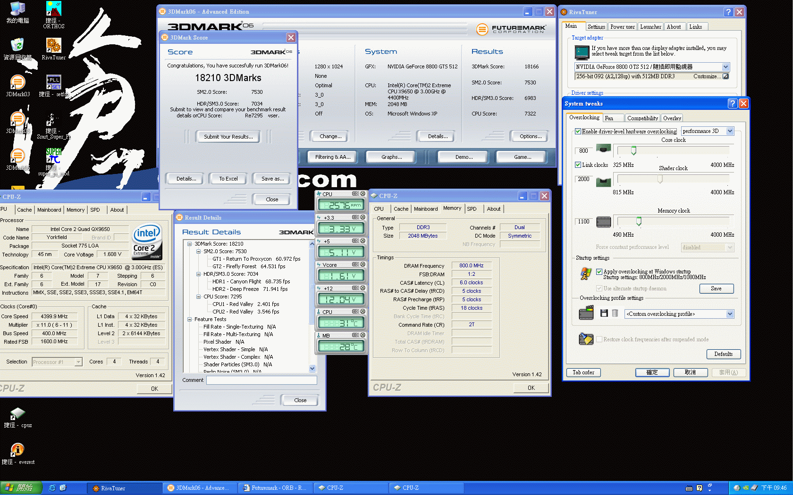
Task: Open the RivaTuner desktop shortcut
Action: pos(53,46)
